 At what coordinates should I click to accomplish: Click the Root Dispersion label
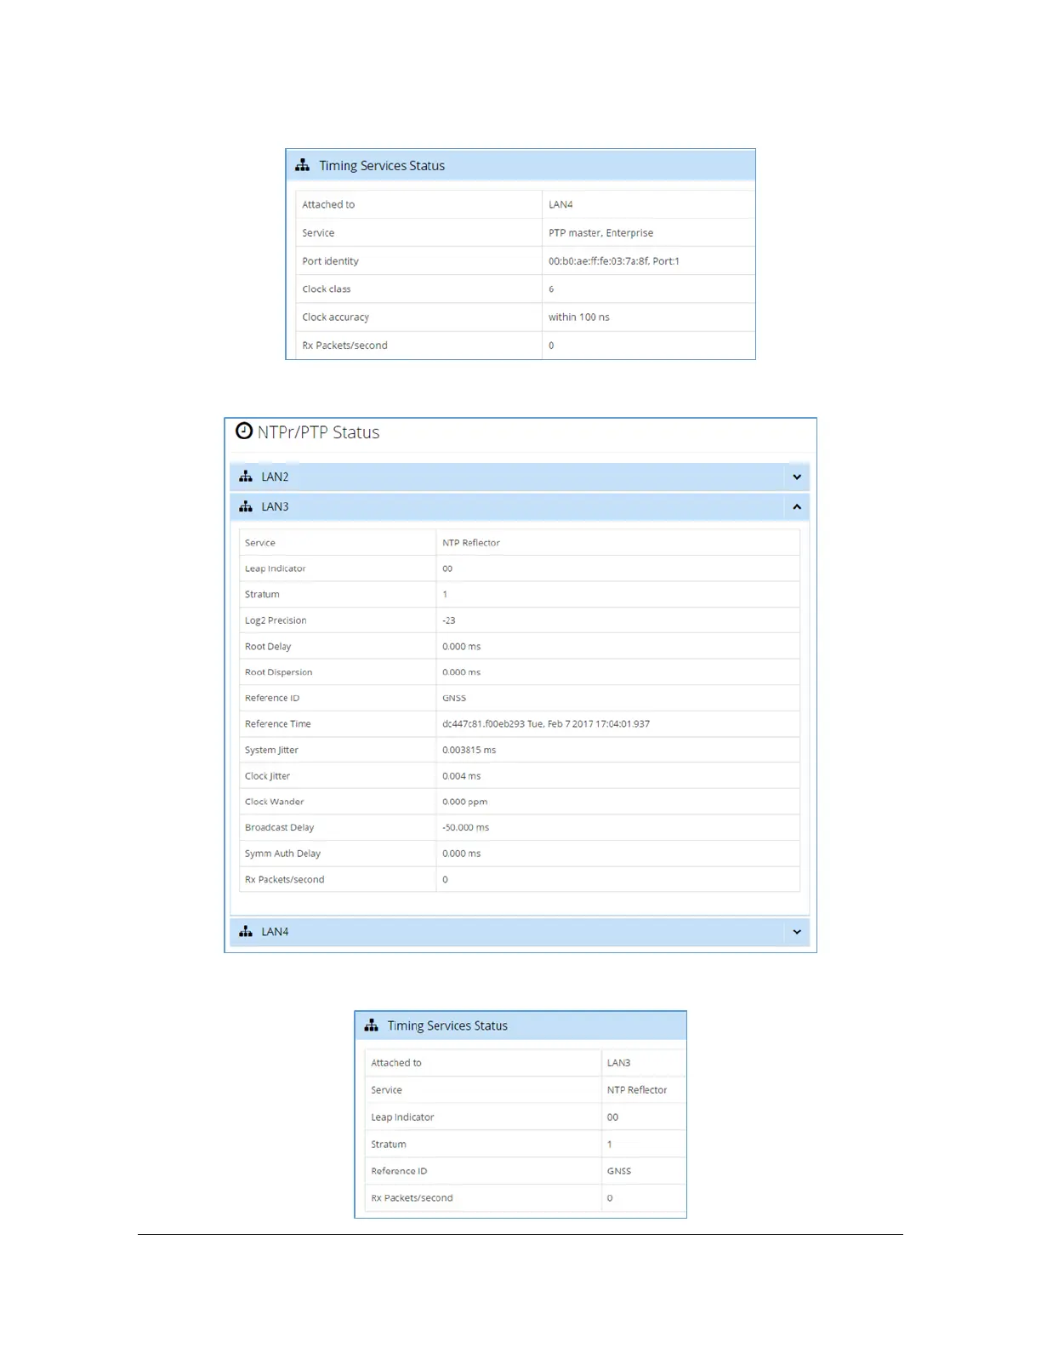(x=278, y=672)
